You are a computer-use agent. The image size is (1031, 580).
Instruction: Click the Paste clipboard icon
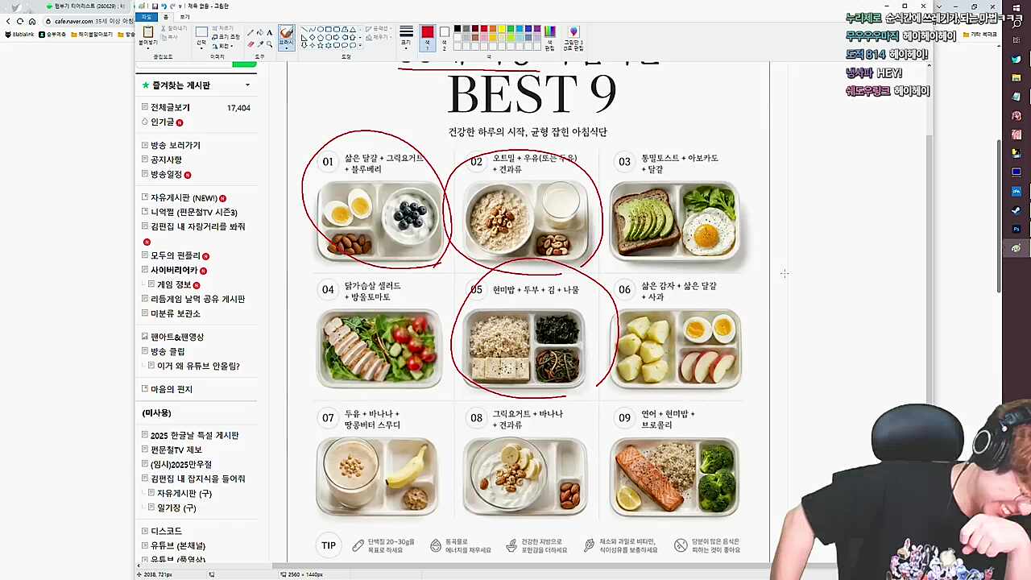[x=148, y=31]
